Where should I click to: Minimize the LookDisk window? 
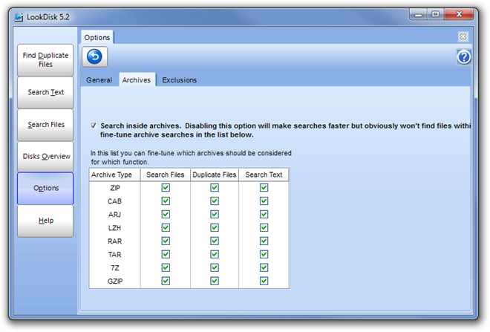point(419,14)
